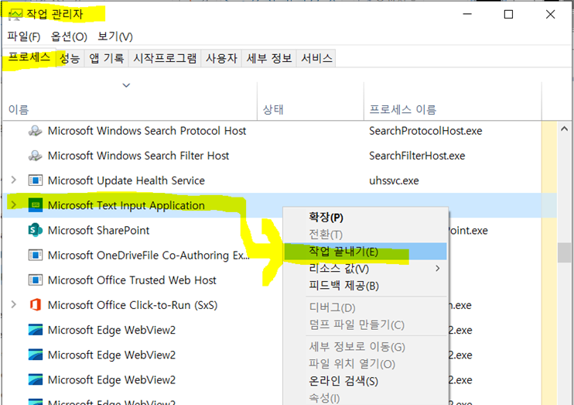Choose 온라인 검색(S) in context menu

[x=365, y=381]
